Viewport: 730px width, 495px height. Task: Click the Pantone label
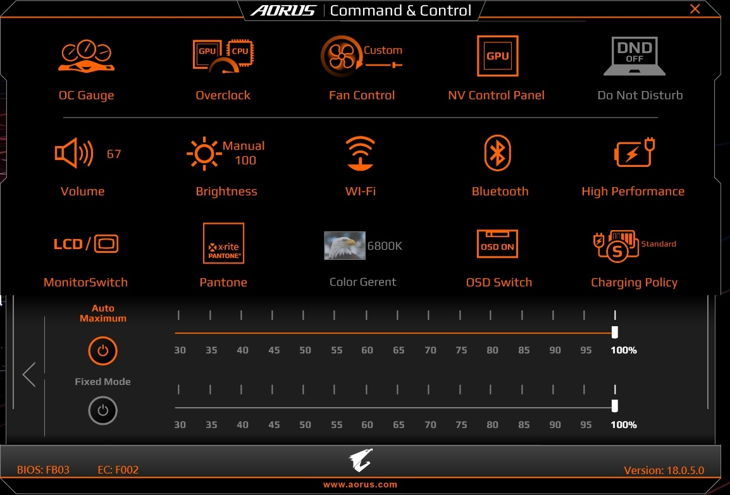click(x=223, y=283)
